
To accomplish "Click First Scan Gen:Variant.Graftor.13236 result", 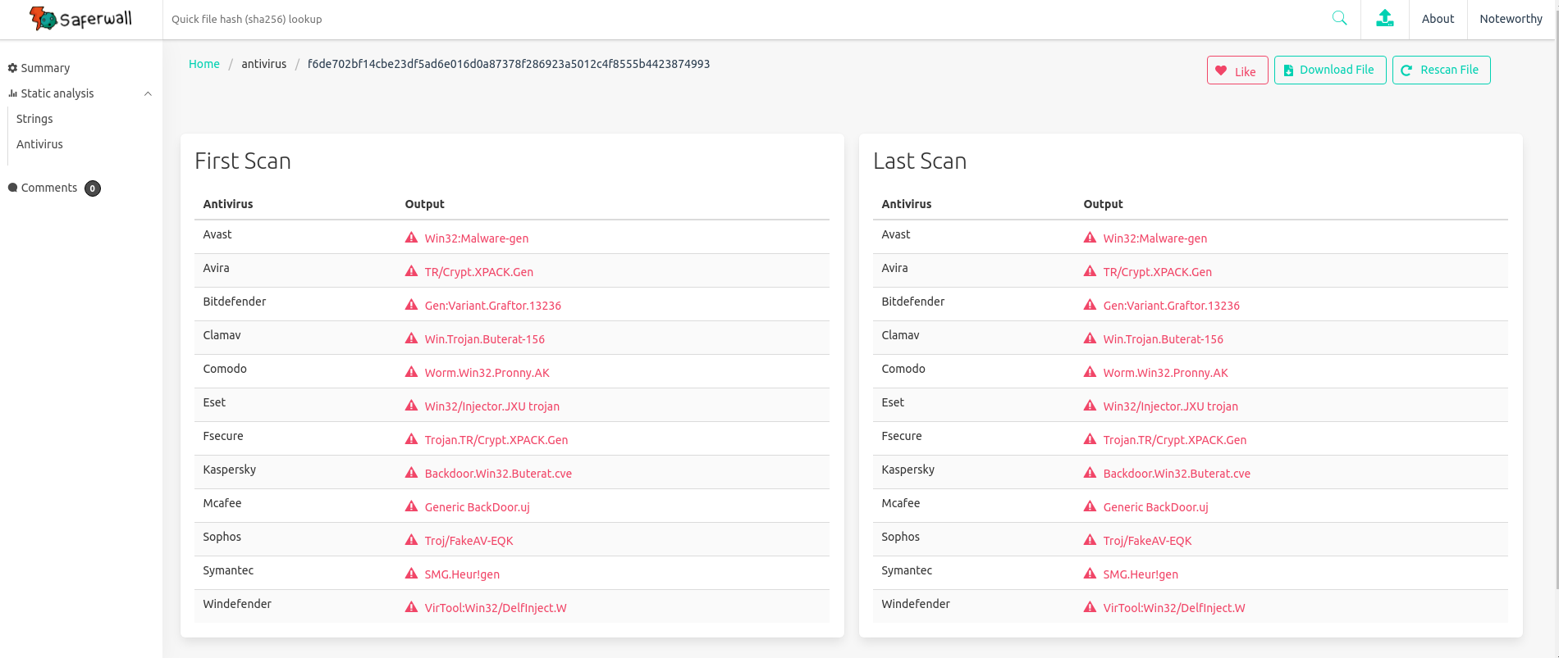I will (493, 306).
